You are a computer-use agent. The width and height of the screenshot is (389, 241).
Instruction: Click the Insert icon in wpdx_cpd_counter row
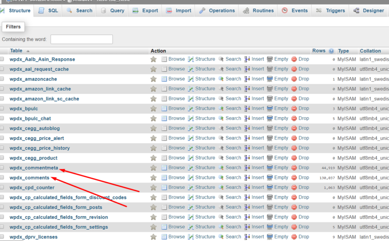247,188
